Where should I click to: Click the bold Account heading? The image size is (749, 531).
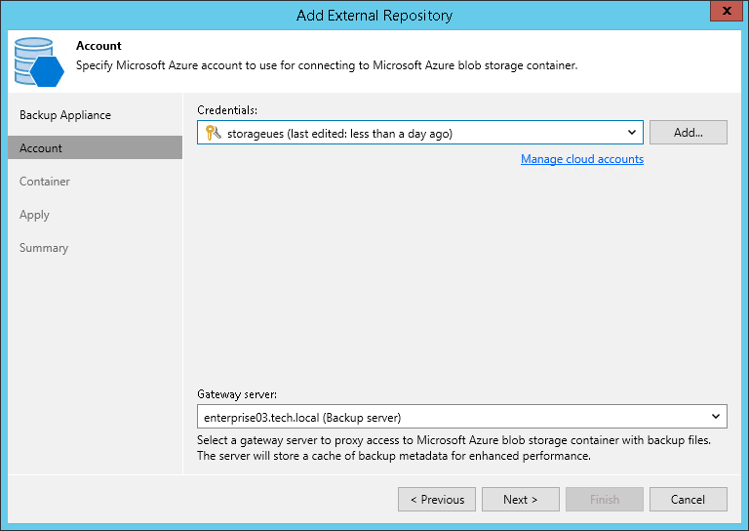point(99,46)
